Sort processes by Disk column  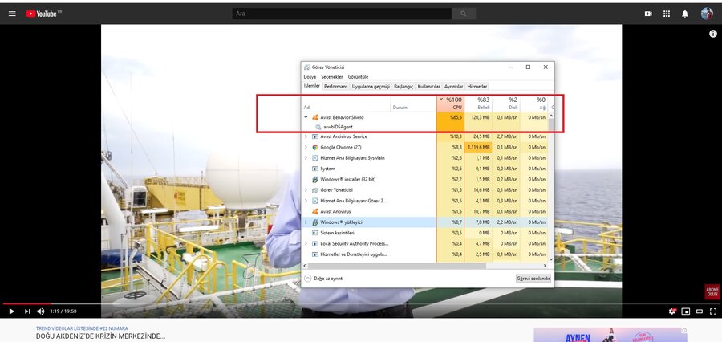[506, 104]
